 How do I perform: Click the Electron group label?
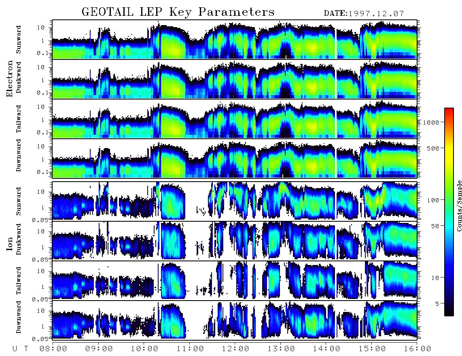pyautogui.click(x=10, y=79)
